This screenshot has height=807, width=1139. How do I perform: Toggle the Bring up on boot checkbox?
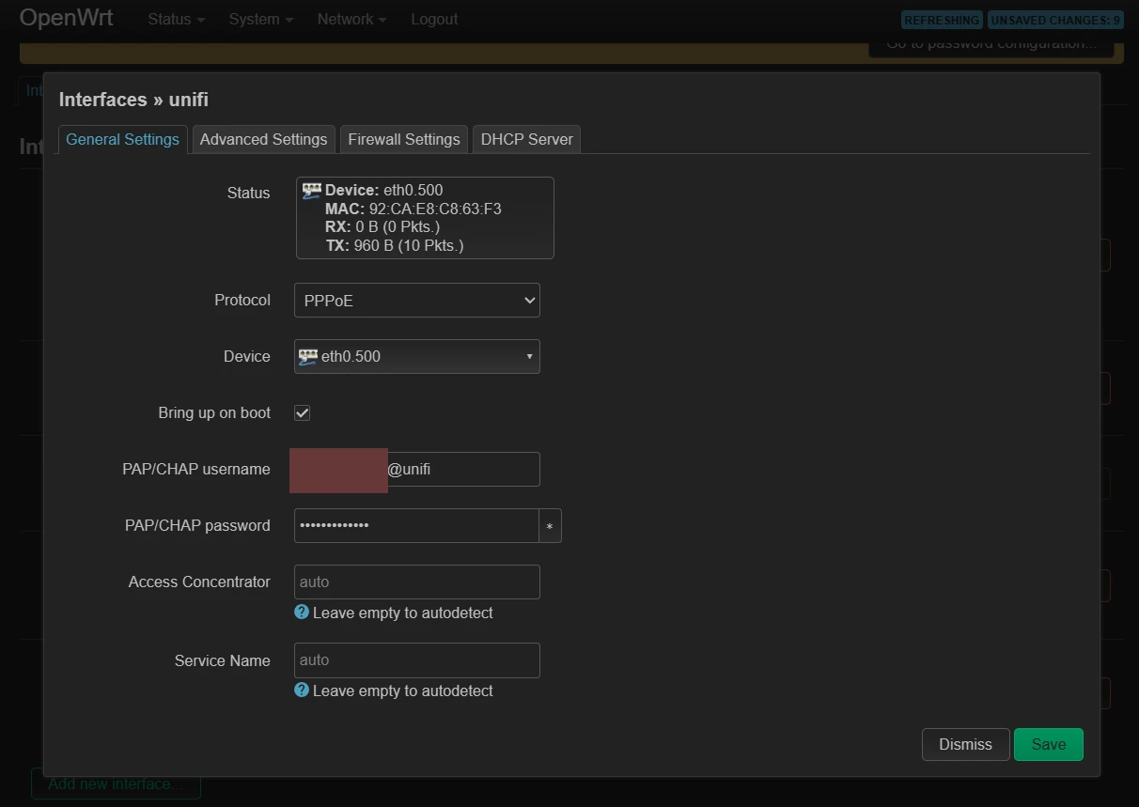tap(302, 412)
